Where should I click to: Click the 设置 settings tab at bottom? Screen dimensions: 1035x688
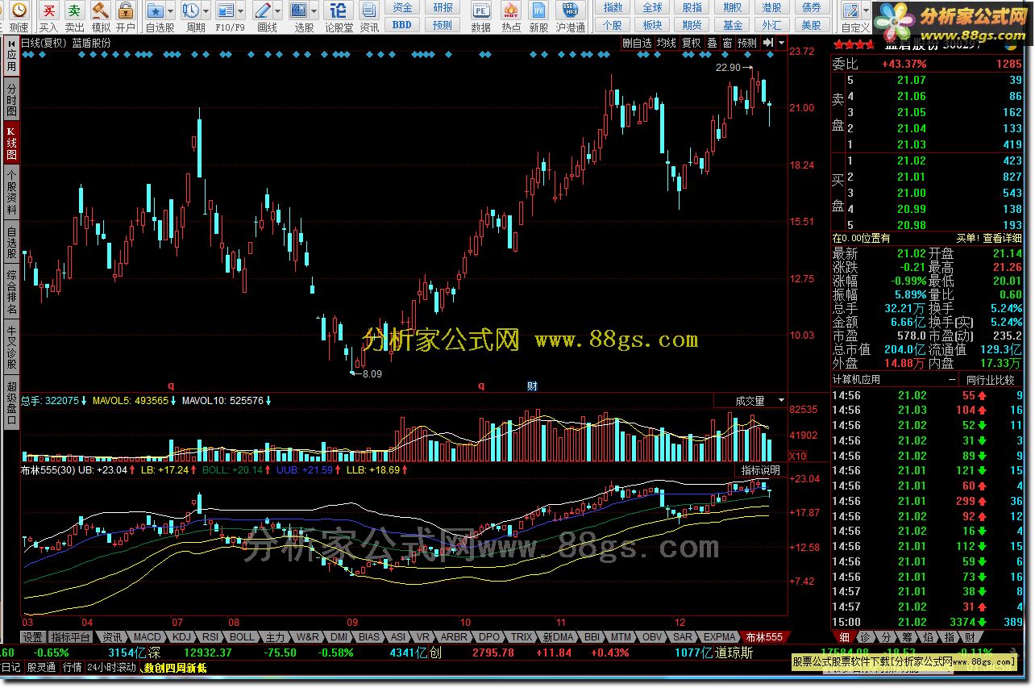[32, 637]
